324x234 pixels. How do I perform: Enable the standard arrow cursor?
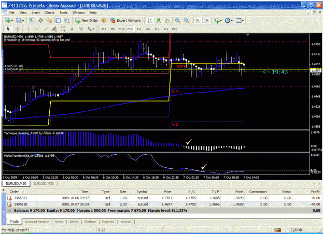[x=8, y=29]
